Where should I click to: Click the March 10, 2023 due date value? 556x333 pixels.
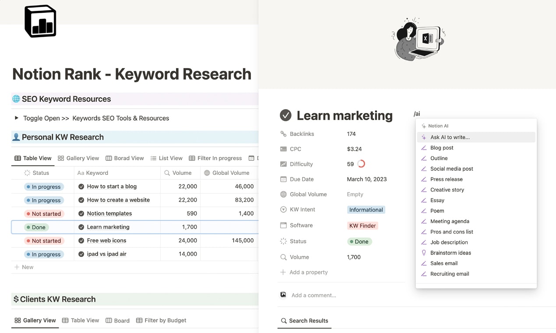coord(367,179)
